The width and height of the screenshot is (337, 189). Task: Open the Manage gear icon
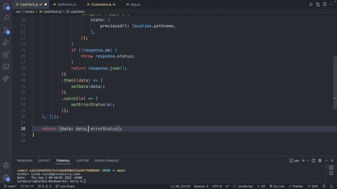pos(6,177)
